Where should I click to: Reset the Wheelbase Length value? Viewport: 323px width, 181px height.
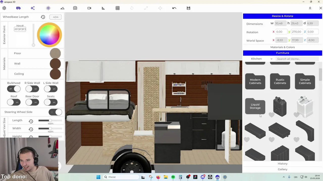(43, 17)
